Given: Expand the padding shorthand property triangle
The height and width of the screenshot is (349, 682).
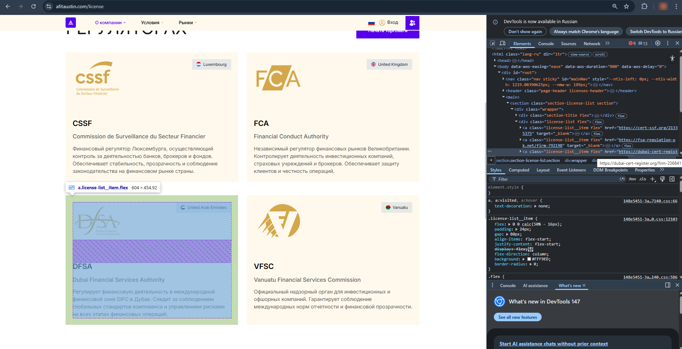Looking at the screenshot, I should 516,229.
